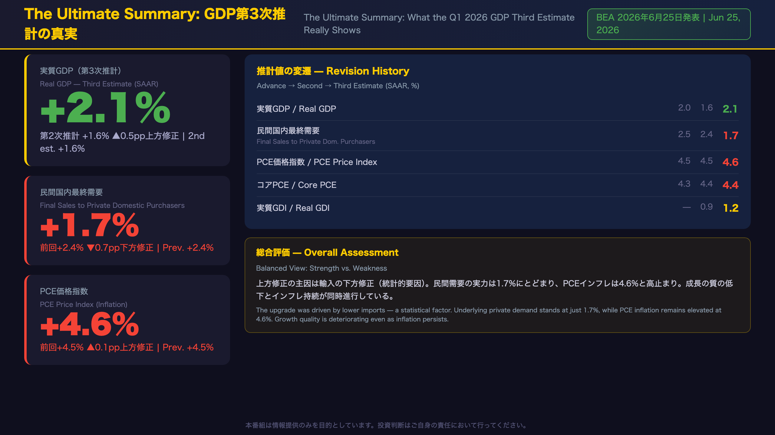Click the large +2.1% real GDP figure

click(106, 108)
